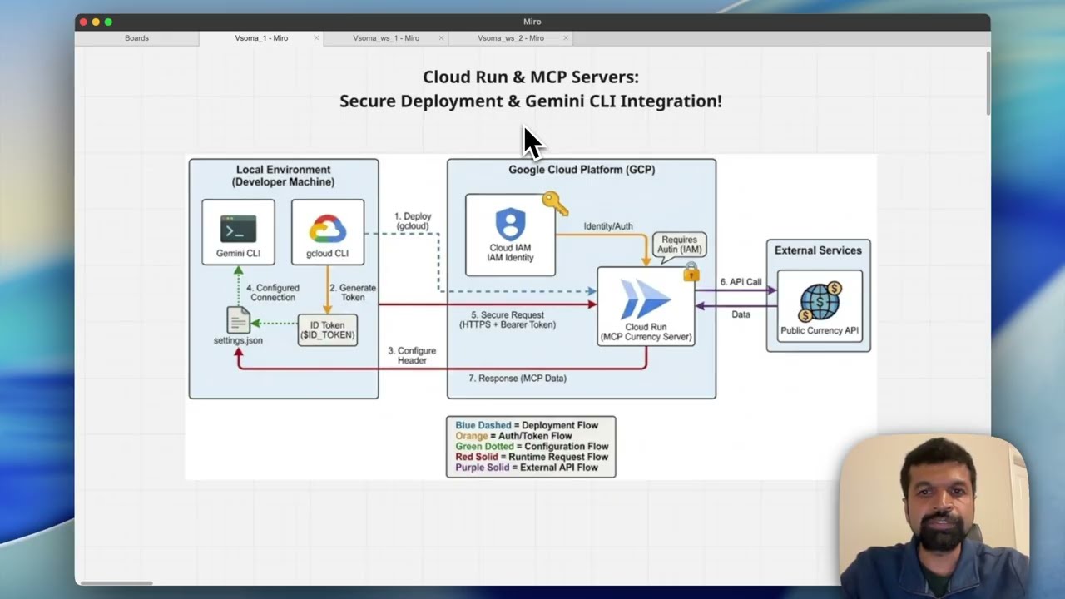1065x599 pixels.
Task: Click the '4. Configured Connection' label
Action: point(273,292)
